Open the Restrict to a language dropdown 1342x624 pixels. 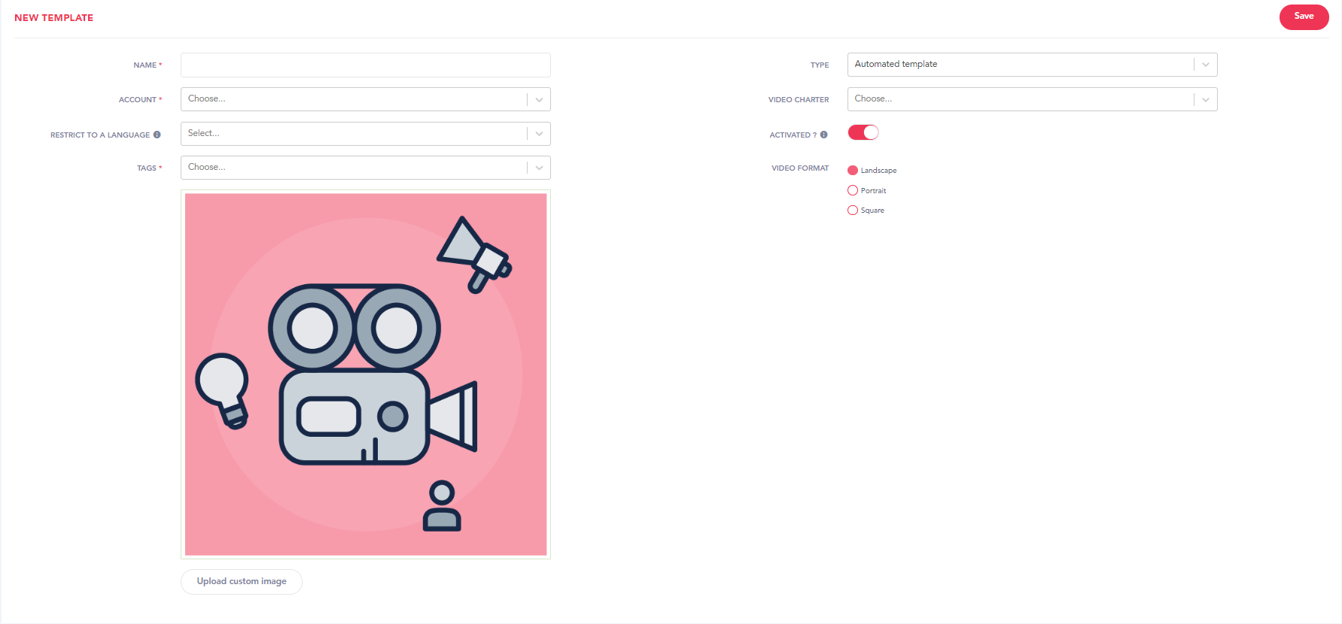pos(366,134)
